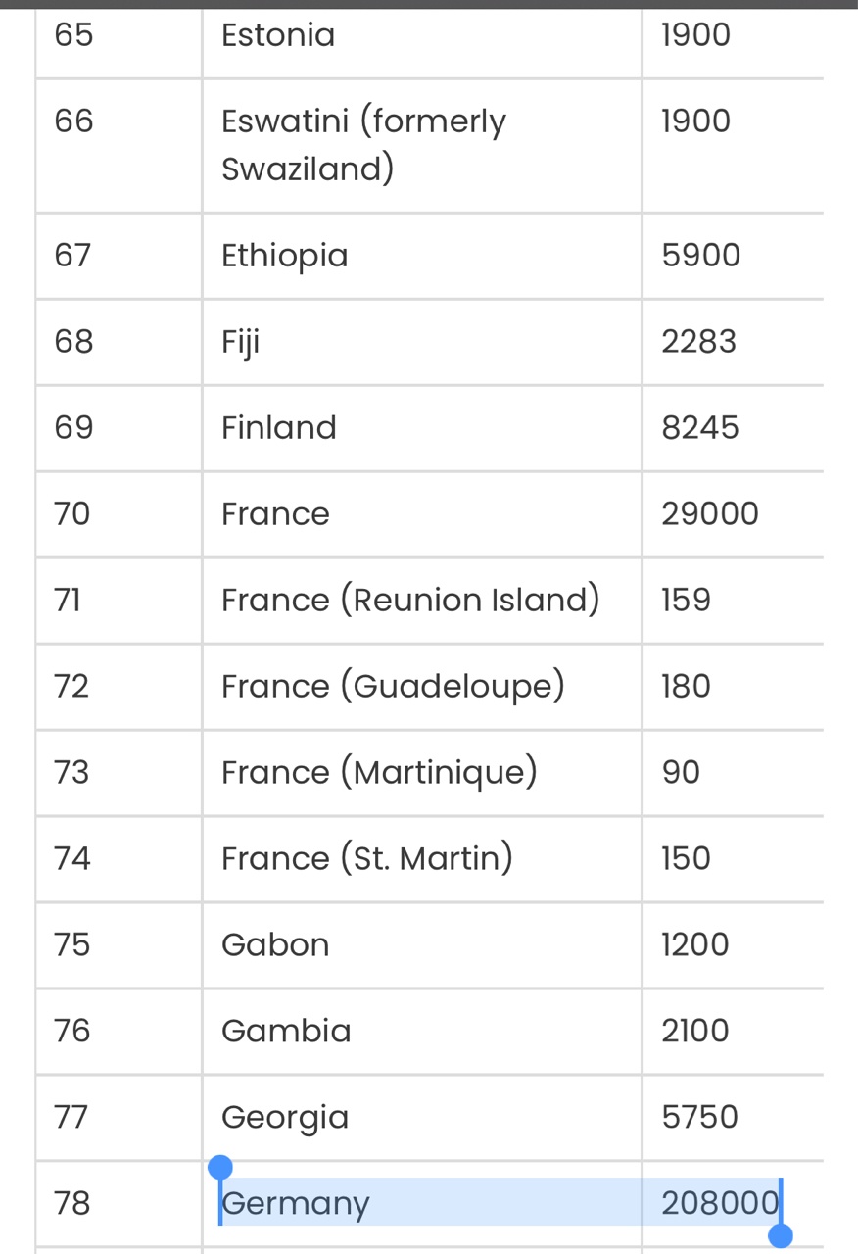Viewport: 858px width, 1254px height.
Task: Tap the Ethiopia value 5900
Action: click(x=701, y=256)
